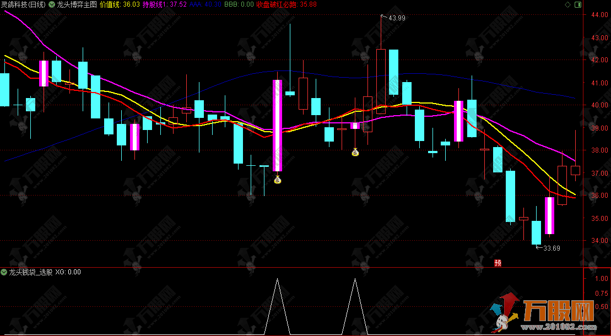Click the 33.69 low price label
Viewport: 611px width, 336px height.
coord(551,248)
